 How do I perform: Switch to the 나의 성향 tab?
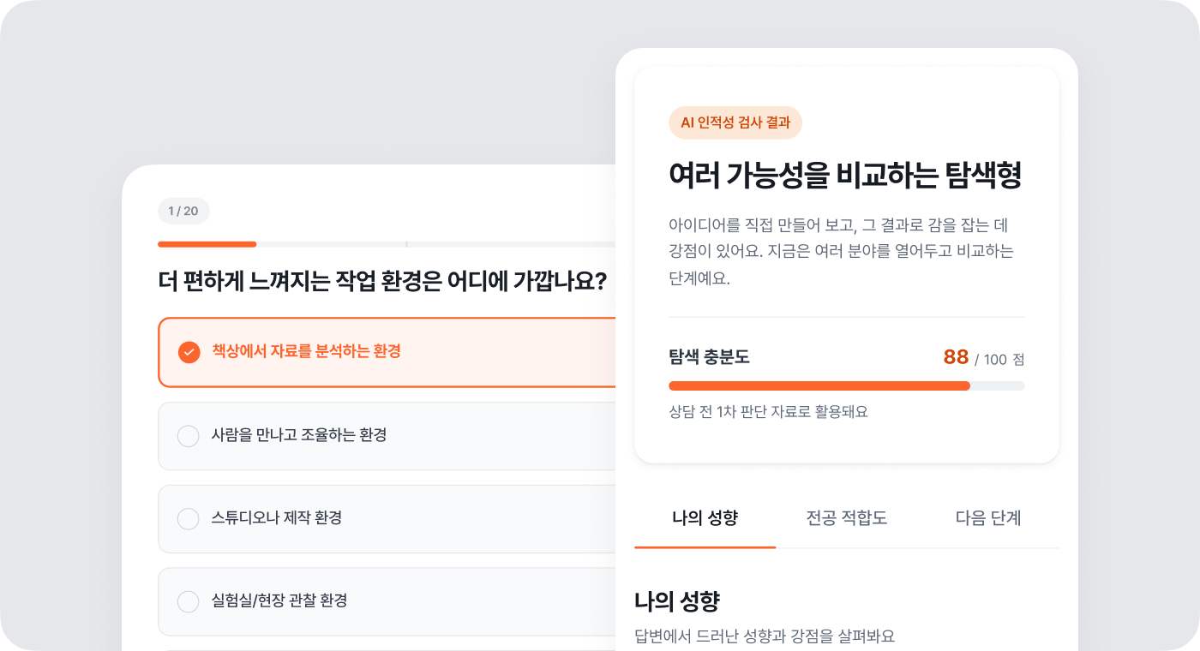(x=705, y=518)
